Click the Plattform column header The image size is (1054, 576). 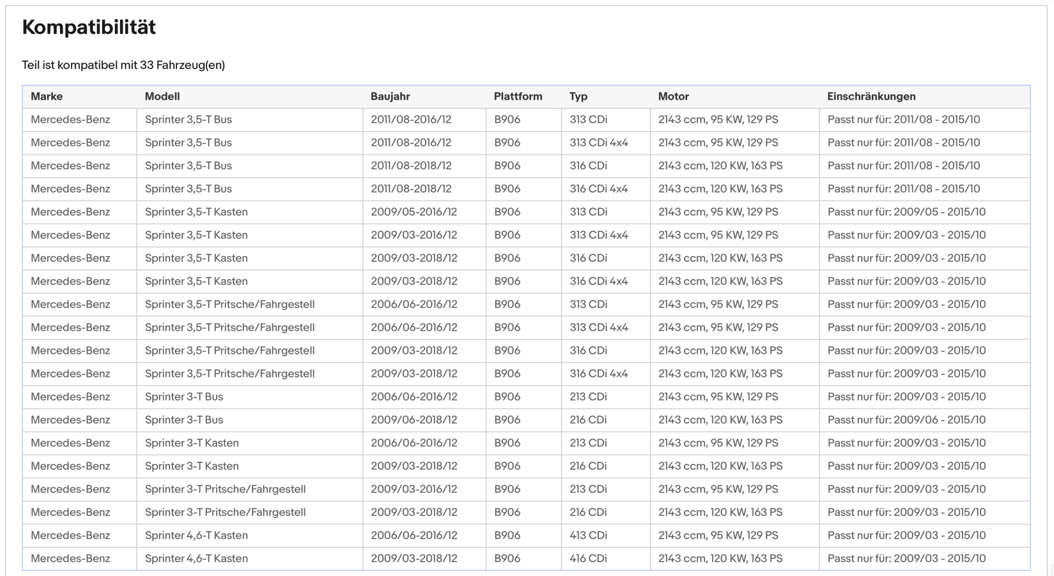[518, 96]
